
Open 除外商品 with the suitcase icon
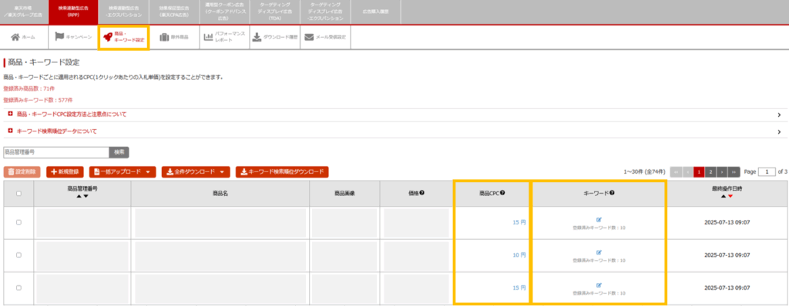coord(174,37)
